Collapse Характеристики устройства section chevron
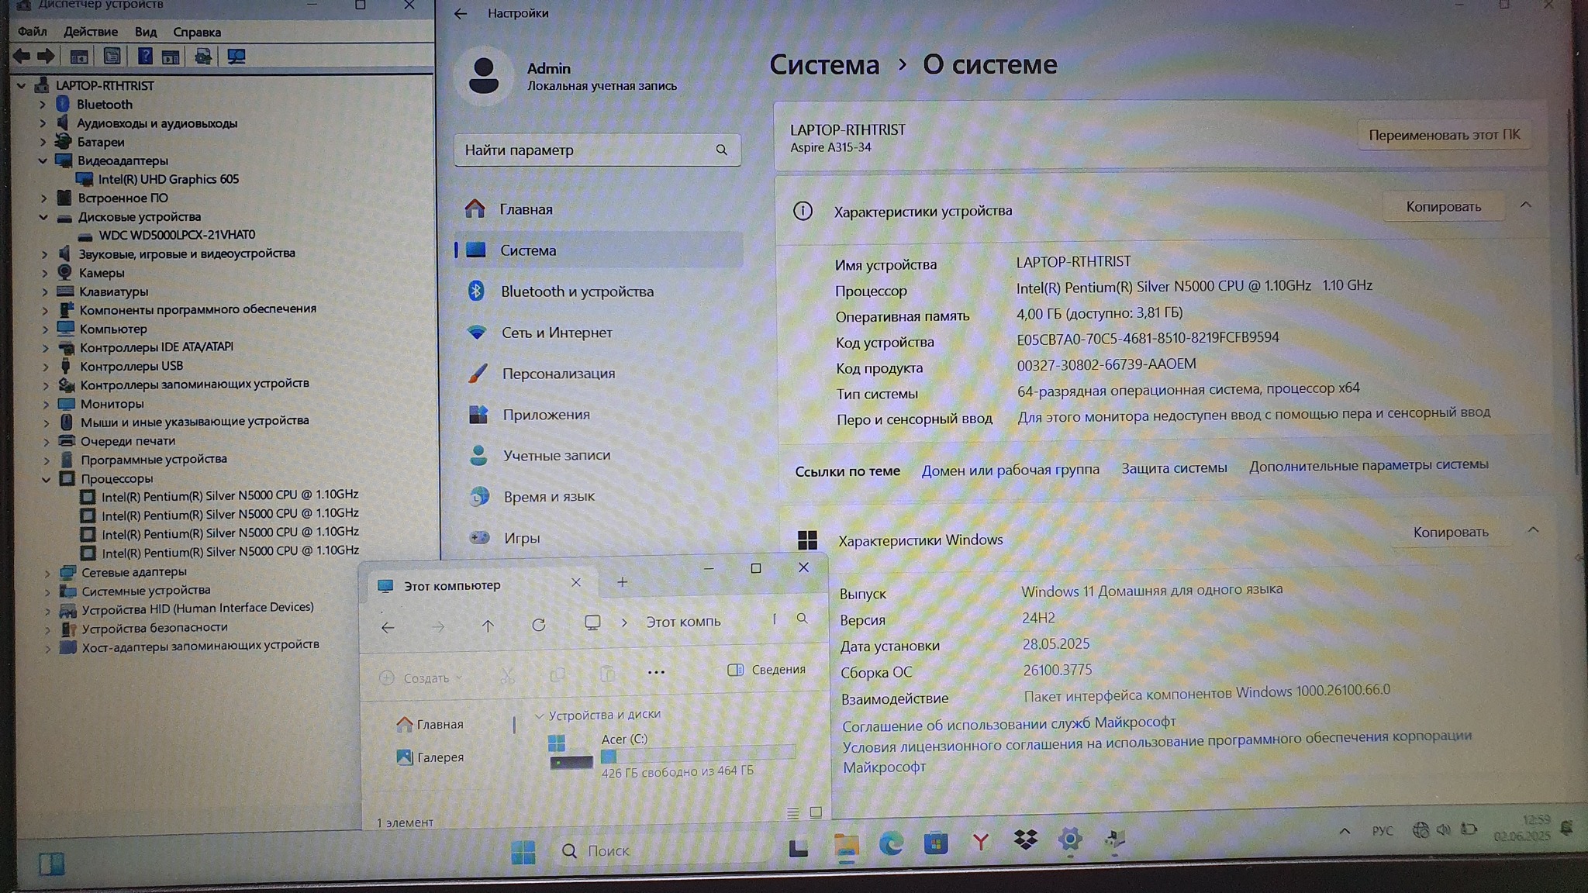1588x893 pixels. (x=1525, y=205)
